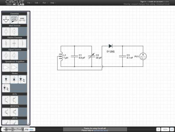Choose the standard diode component
The image size is (175, 132).
pos(6,79)
